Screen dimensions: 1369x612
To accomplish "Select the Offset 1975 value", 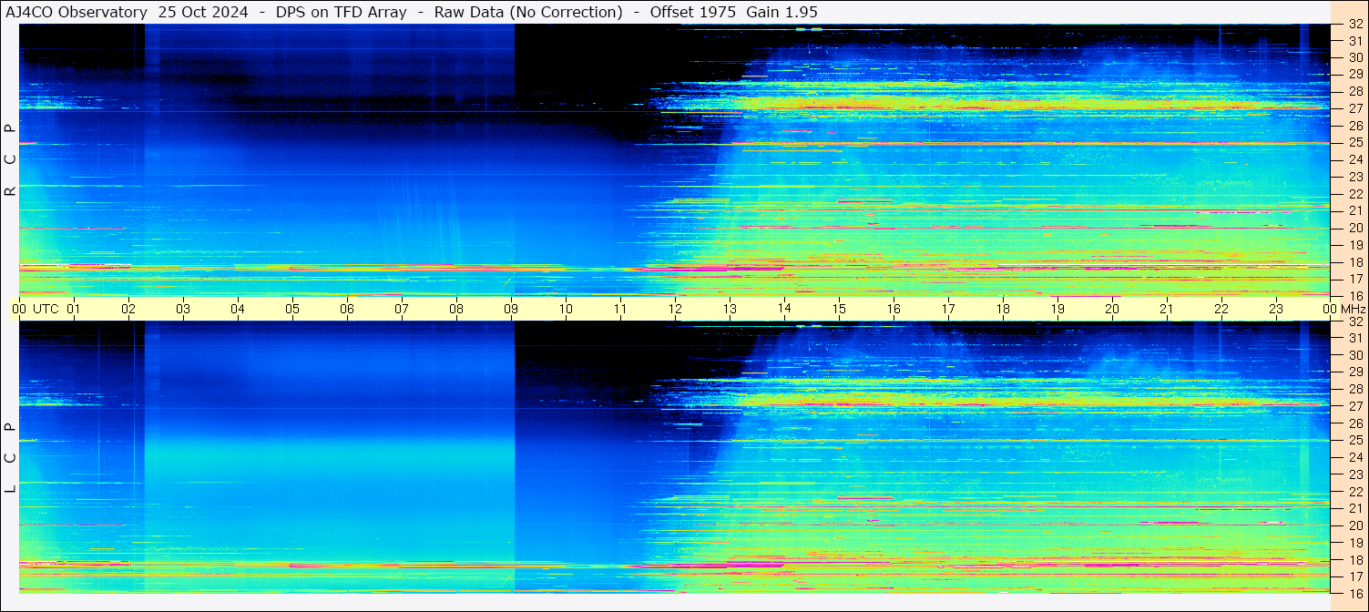I will click(693, 12).
